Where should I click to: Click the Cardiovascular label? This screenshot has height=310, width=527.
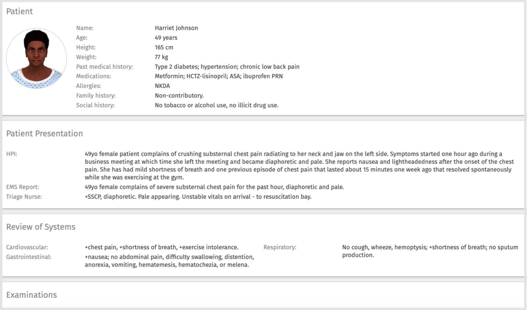[x=27, y=247]
